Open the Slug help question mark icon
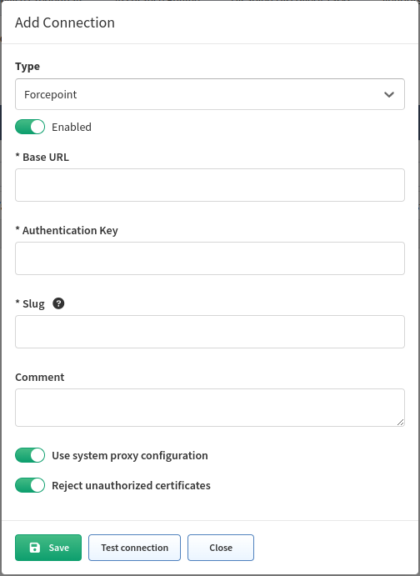The width and height of the screenshot is (420, 576). click(x=58, y=303)
